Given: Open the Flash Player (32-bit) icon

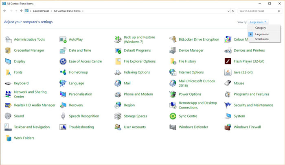Looking at the screenshot, I should coord(228,61).
